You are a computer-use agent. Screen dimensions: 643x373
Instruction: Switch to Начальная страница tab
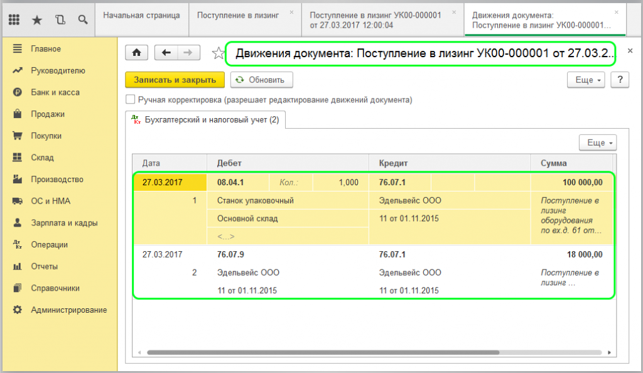pyautogui.click(x=141, y=14)
